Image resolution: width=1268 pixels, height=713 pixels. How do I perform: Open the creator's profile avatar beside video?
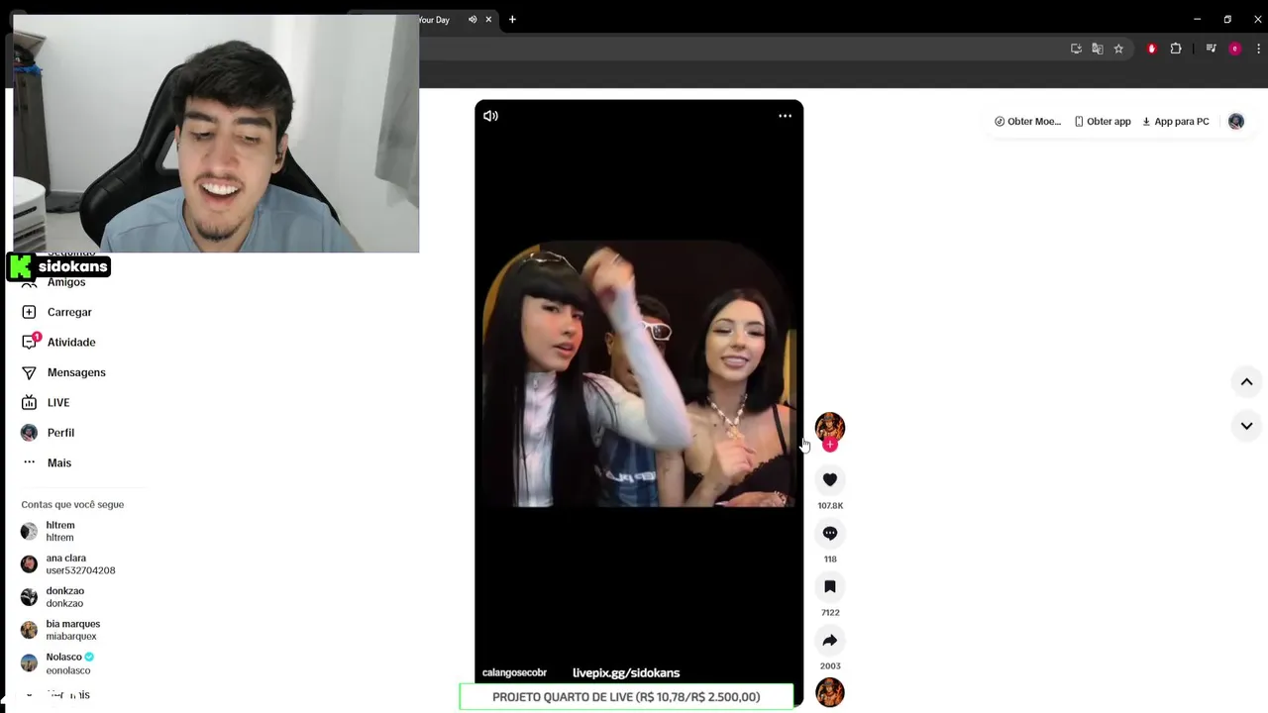click(830, 427)
